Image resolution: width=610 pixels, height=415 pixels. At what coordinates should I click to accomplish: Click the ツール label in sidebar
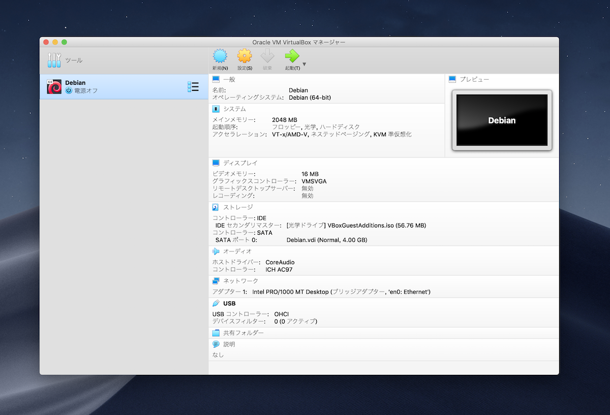(74, 60)
